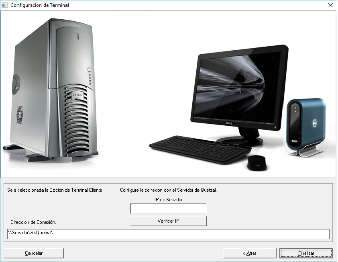Viewport: 338px width, 262px height.
Task: Click the 'Configure la conexion con el Servidor' text
Action: click(168, 190)
